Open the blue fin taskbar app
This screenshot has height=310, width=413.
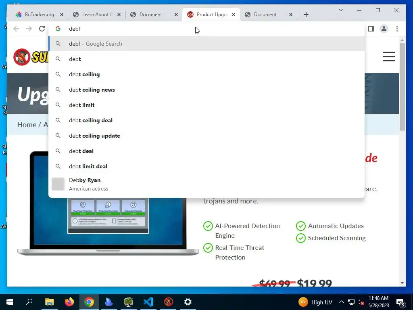pyautogui.click(x=108, y=302)
